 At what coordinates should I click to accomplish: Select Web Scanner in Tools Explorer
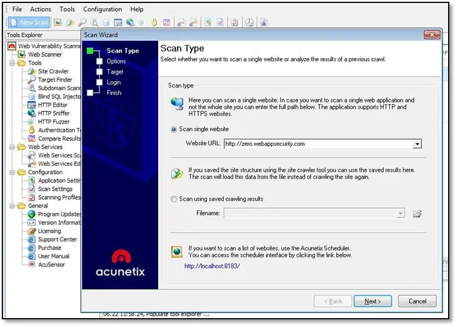point(44,54)
